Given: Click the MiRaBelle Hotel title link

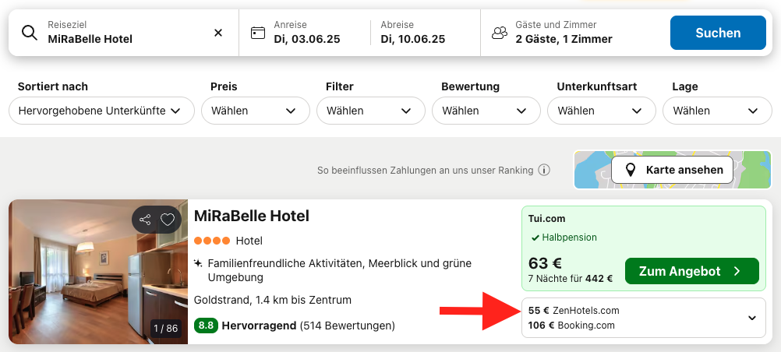Looking at the screenshot, I should [x=252, y=216].
